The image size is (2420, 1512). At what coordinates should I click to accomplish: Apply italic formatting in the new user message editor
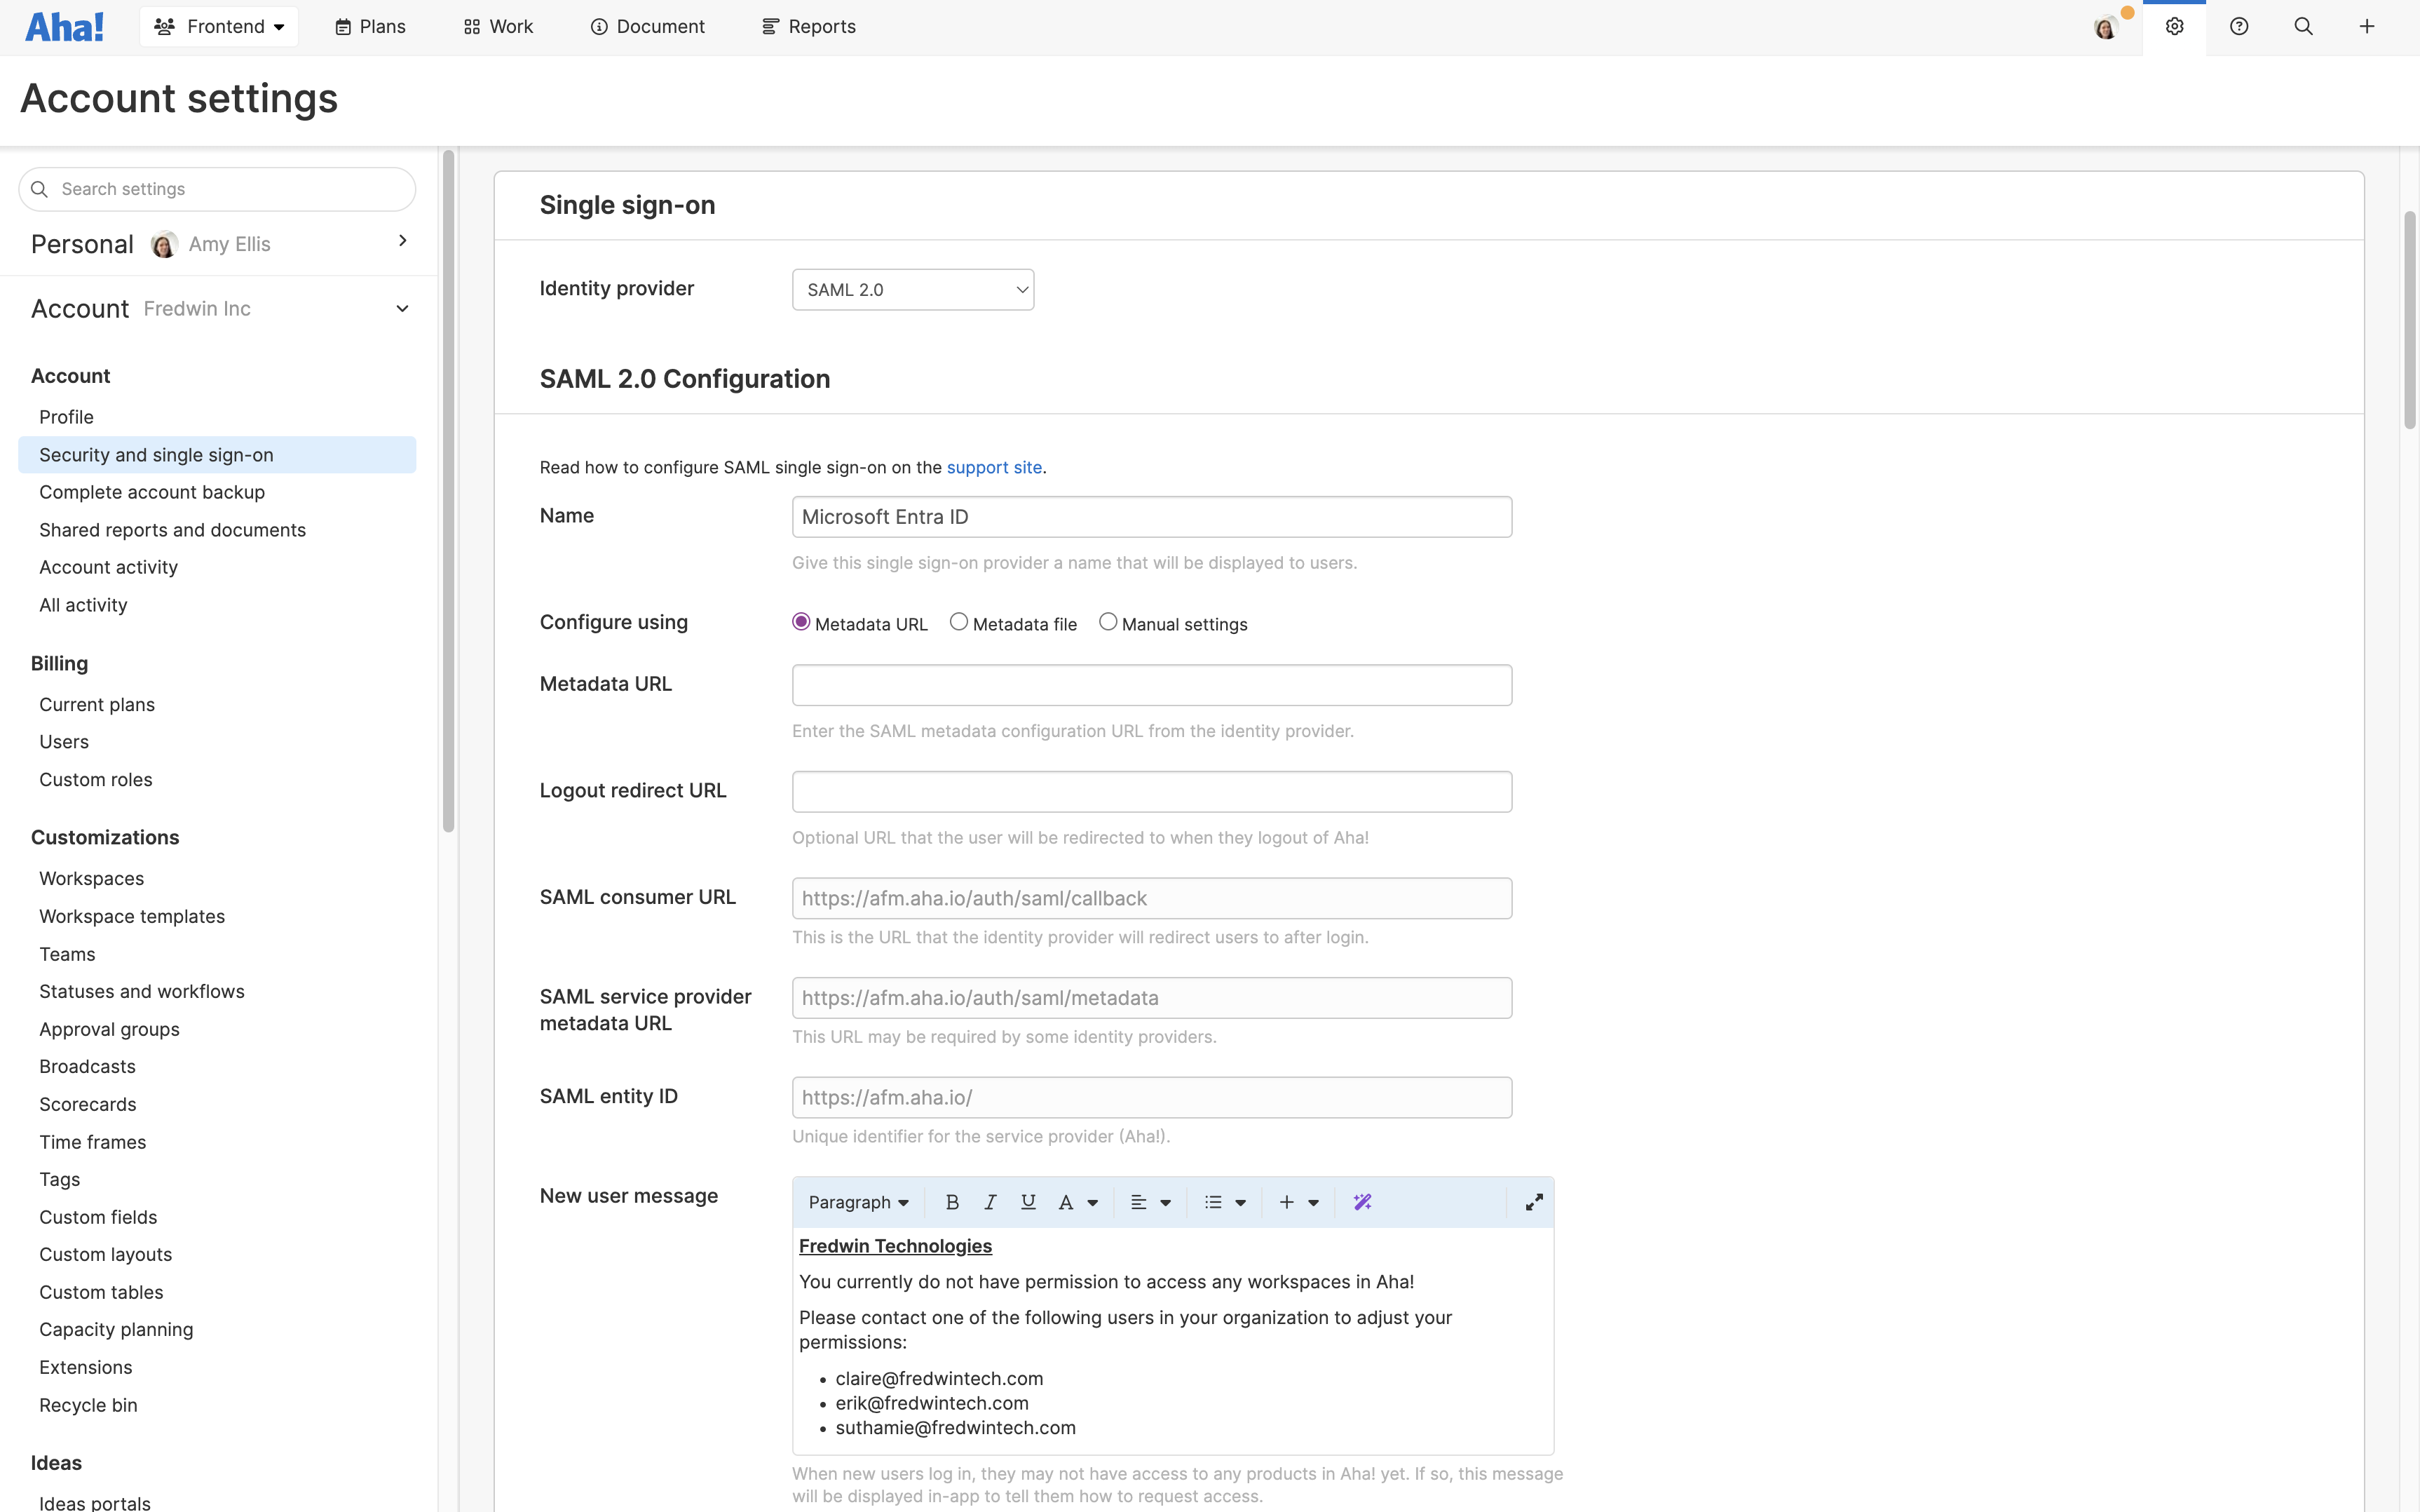point(988,1202)
